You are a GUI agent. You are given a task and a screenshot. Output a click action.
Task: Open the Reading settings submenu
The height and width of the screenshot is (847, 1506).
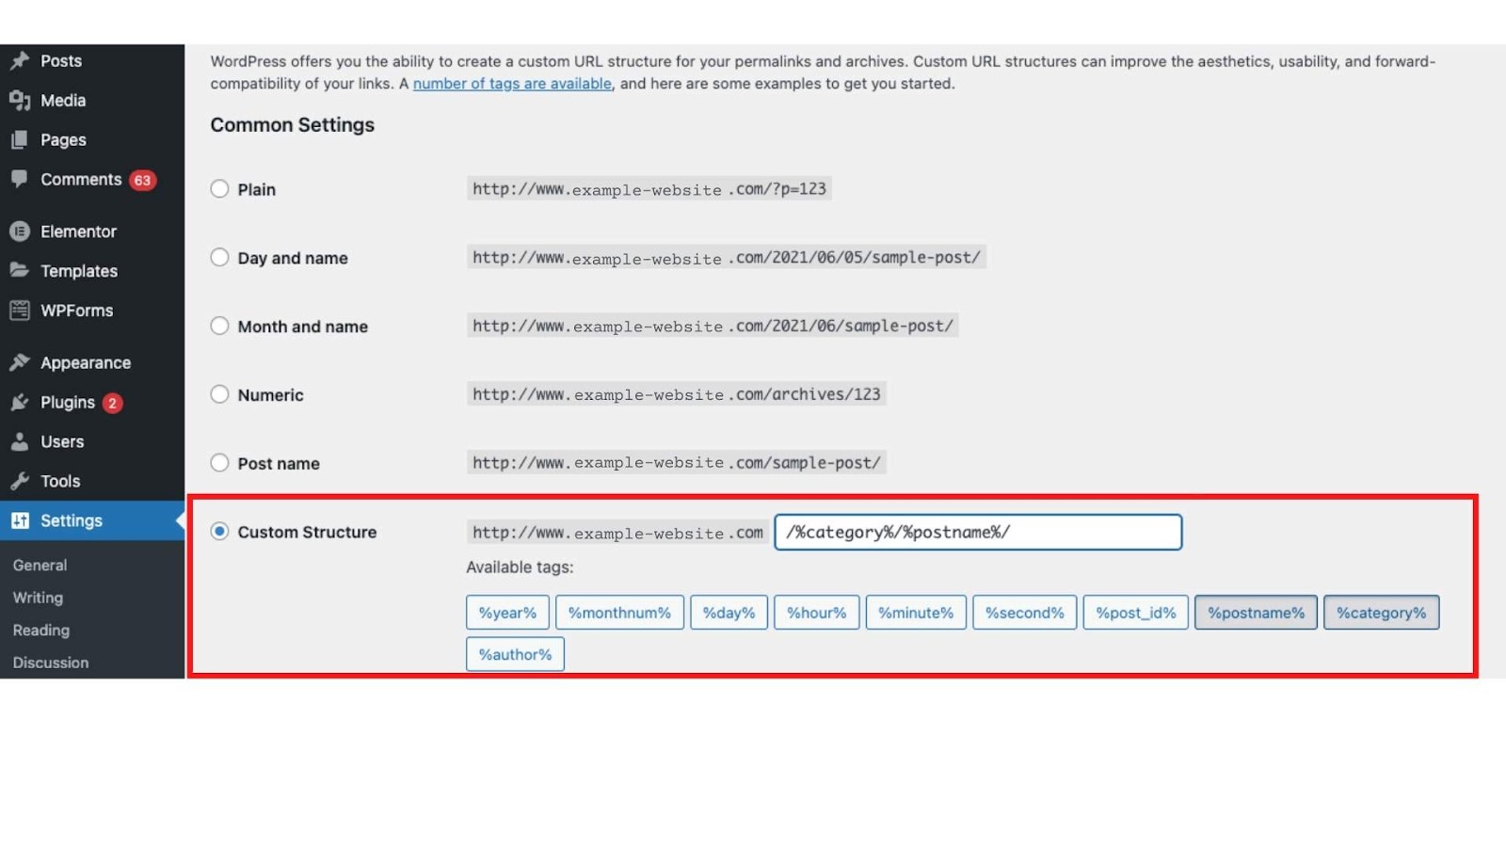(x=41, y=630)
